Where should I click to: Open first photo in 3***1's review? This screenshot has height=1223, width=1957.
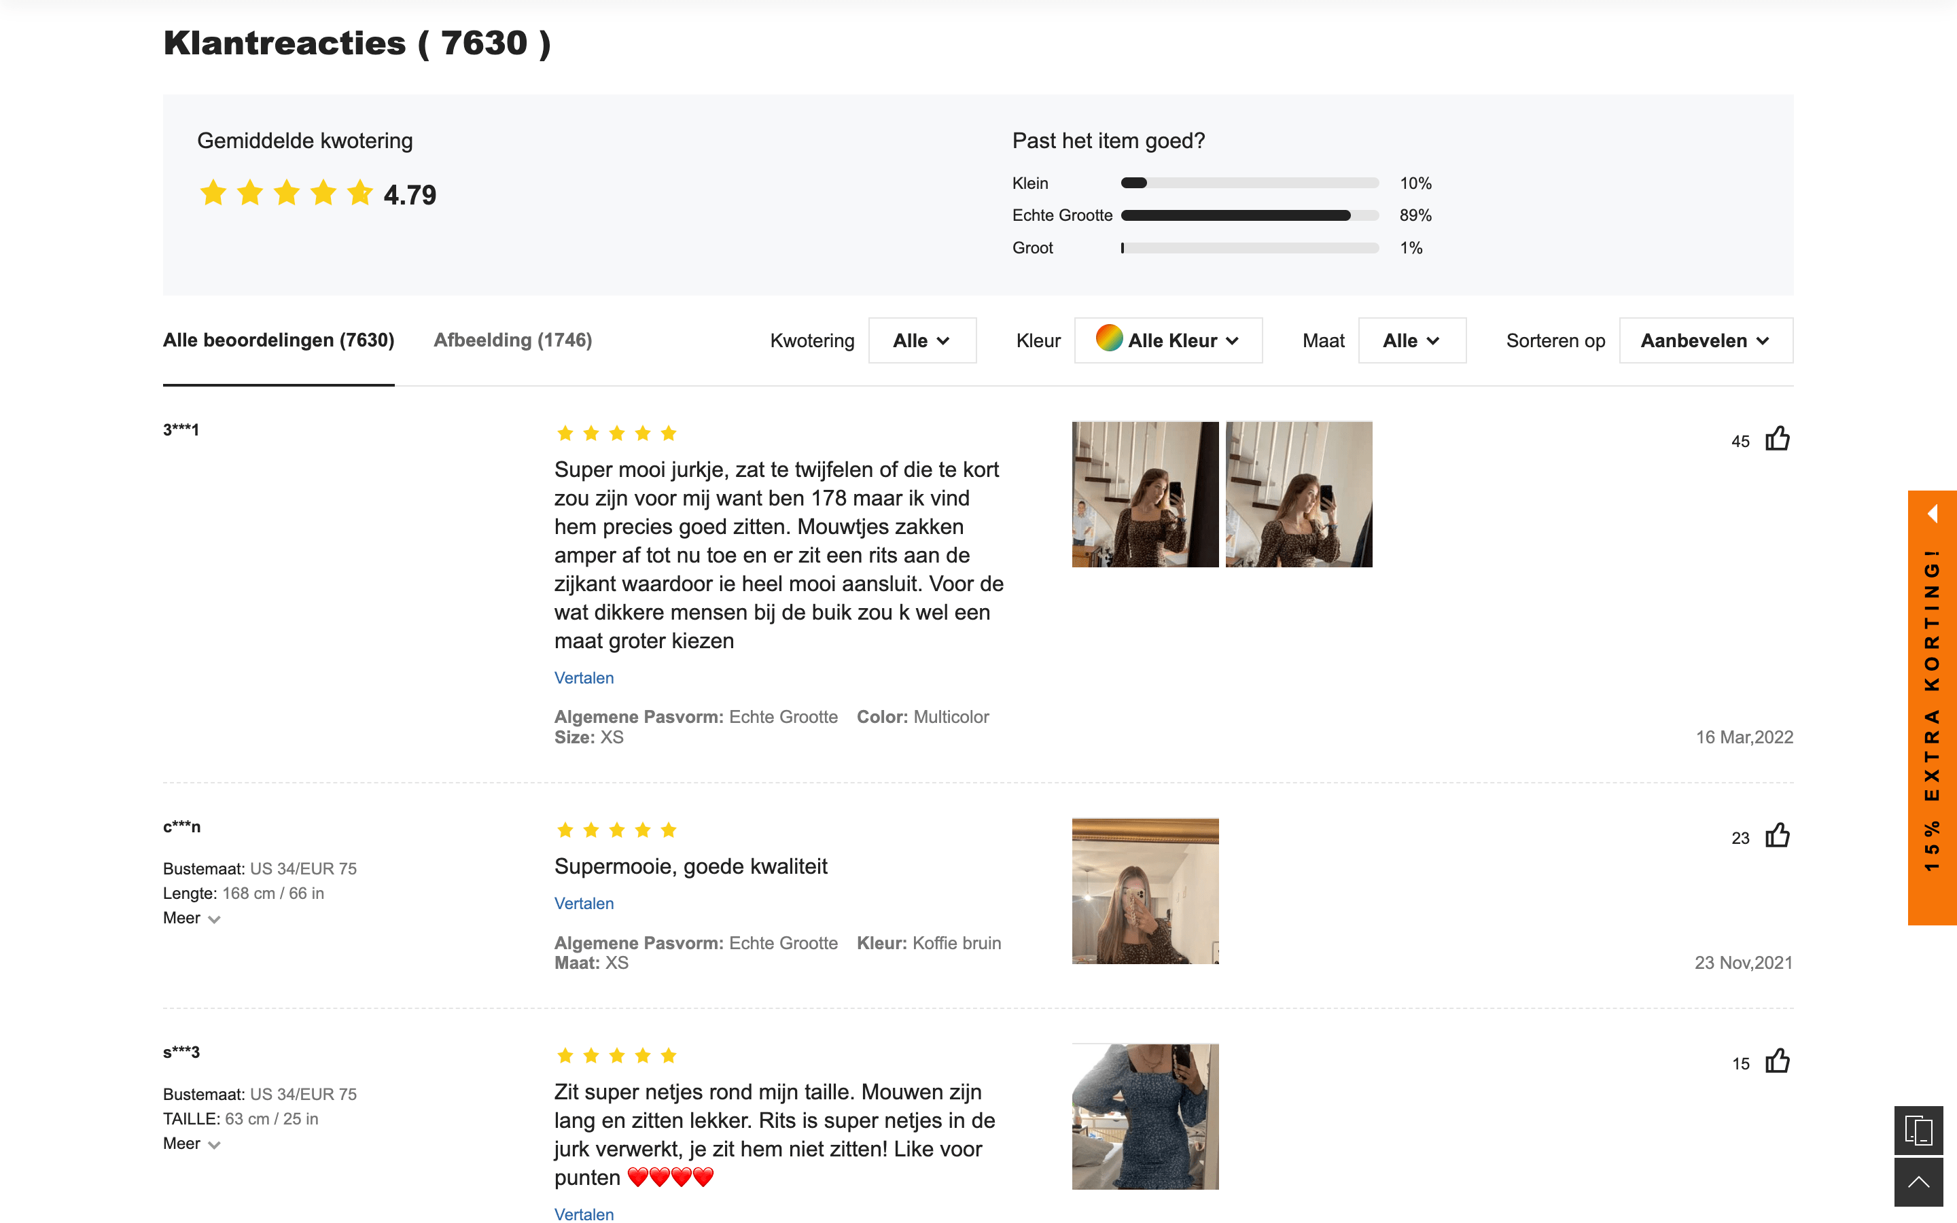(1144, 494)
